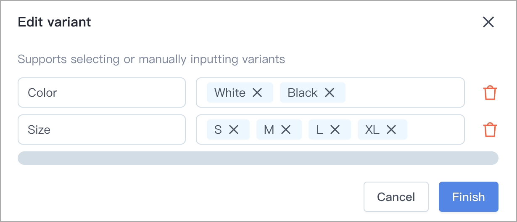
Task: Focus the Color values input after Black
Action: (x=404, y=92)
